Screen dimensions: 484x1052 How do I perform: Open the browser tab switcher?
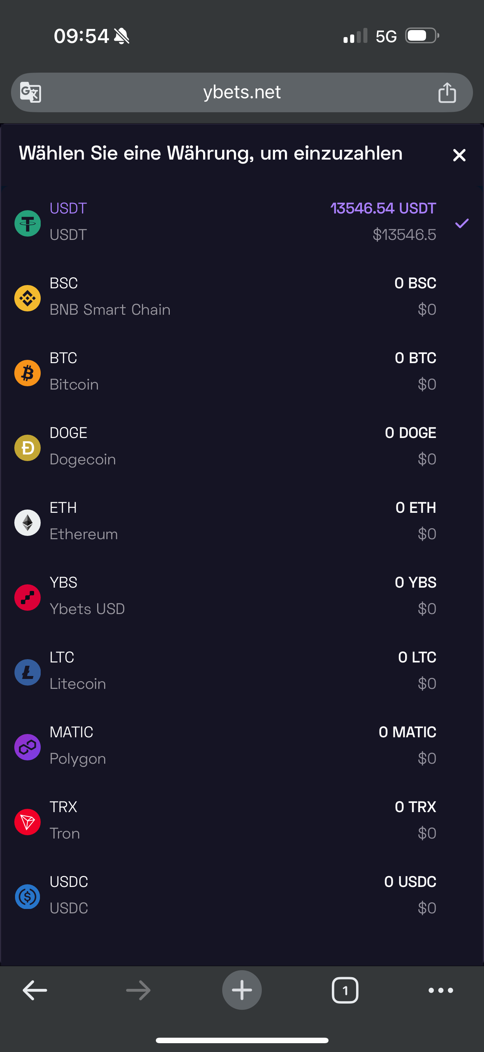[345, 990]
